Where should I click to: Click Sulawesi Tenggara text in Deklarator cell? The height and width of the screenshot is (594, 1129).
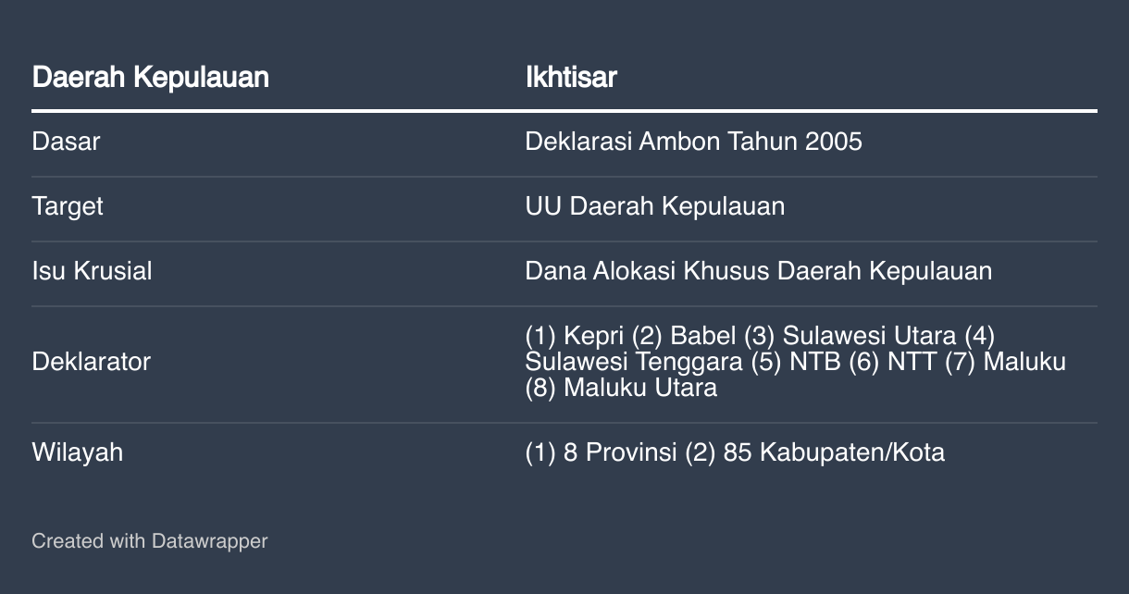pyautogui.click(x=634, y=362)
